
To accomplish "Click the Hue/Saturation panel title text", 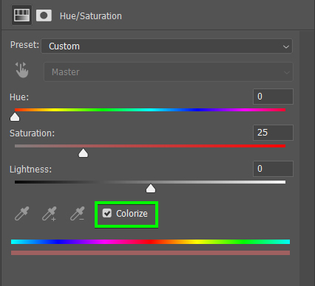I will tap(91, 16).
